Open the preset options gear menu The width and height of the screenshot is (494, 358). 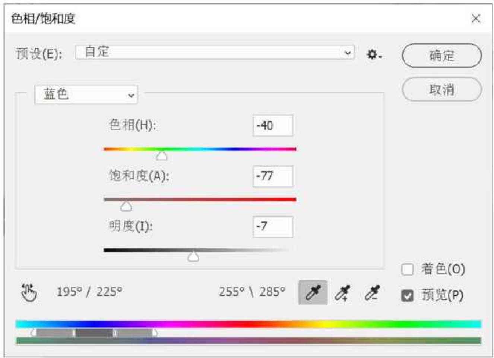pos(374,54)
